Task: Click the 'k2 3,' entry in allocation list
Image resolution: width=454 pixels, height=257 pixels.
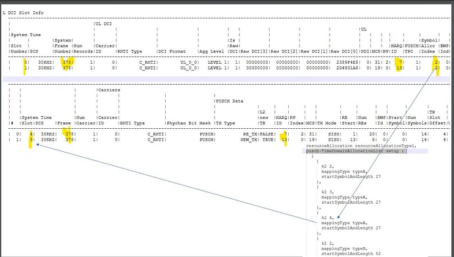Action: (x=328, y=192)
